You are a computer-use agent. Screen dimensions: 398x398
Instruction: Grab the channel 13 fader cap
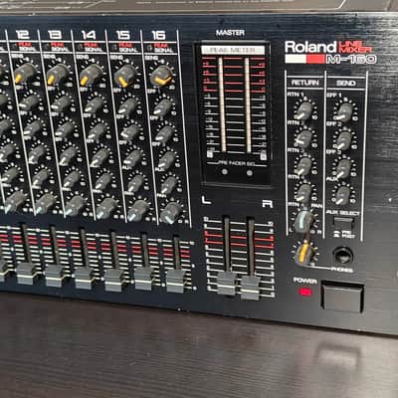(x=84, y=278)
